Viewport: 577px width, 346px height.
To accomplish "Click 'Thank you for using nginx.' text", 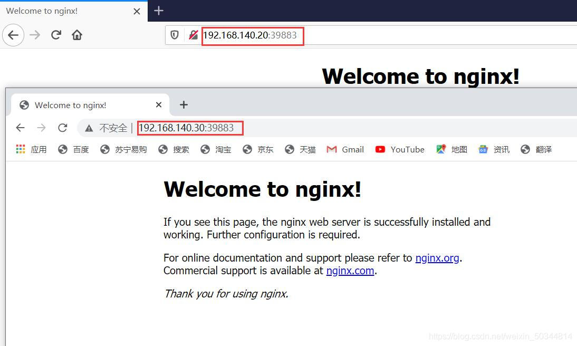I will click(226, 294).
